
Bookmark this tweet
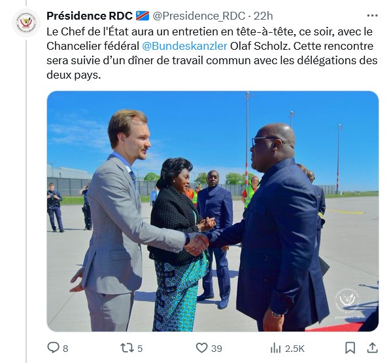tap(350, 348)
